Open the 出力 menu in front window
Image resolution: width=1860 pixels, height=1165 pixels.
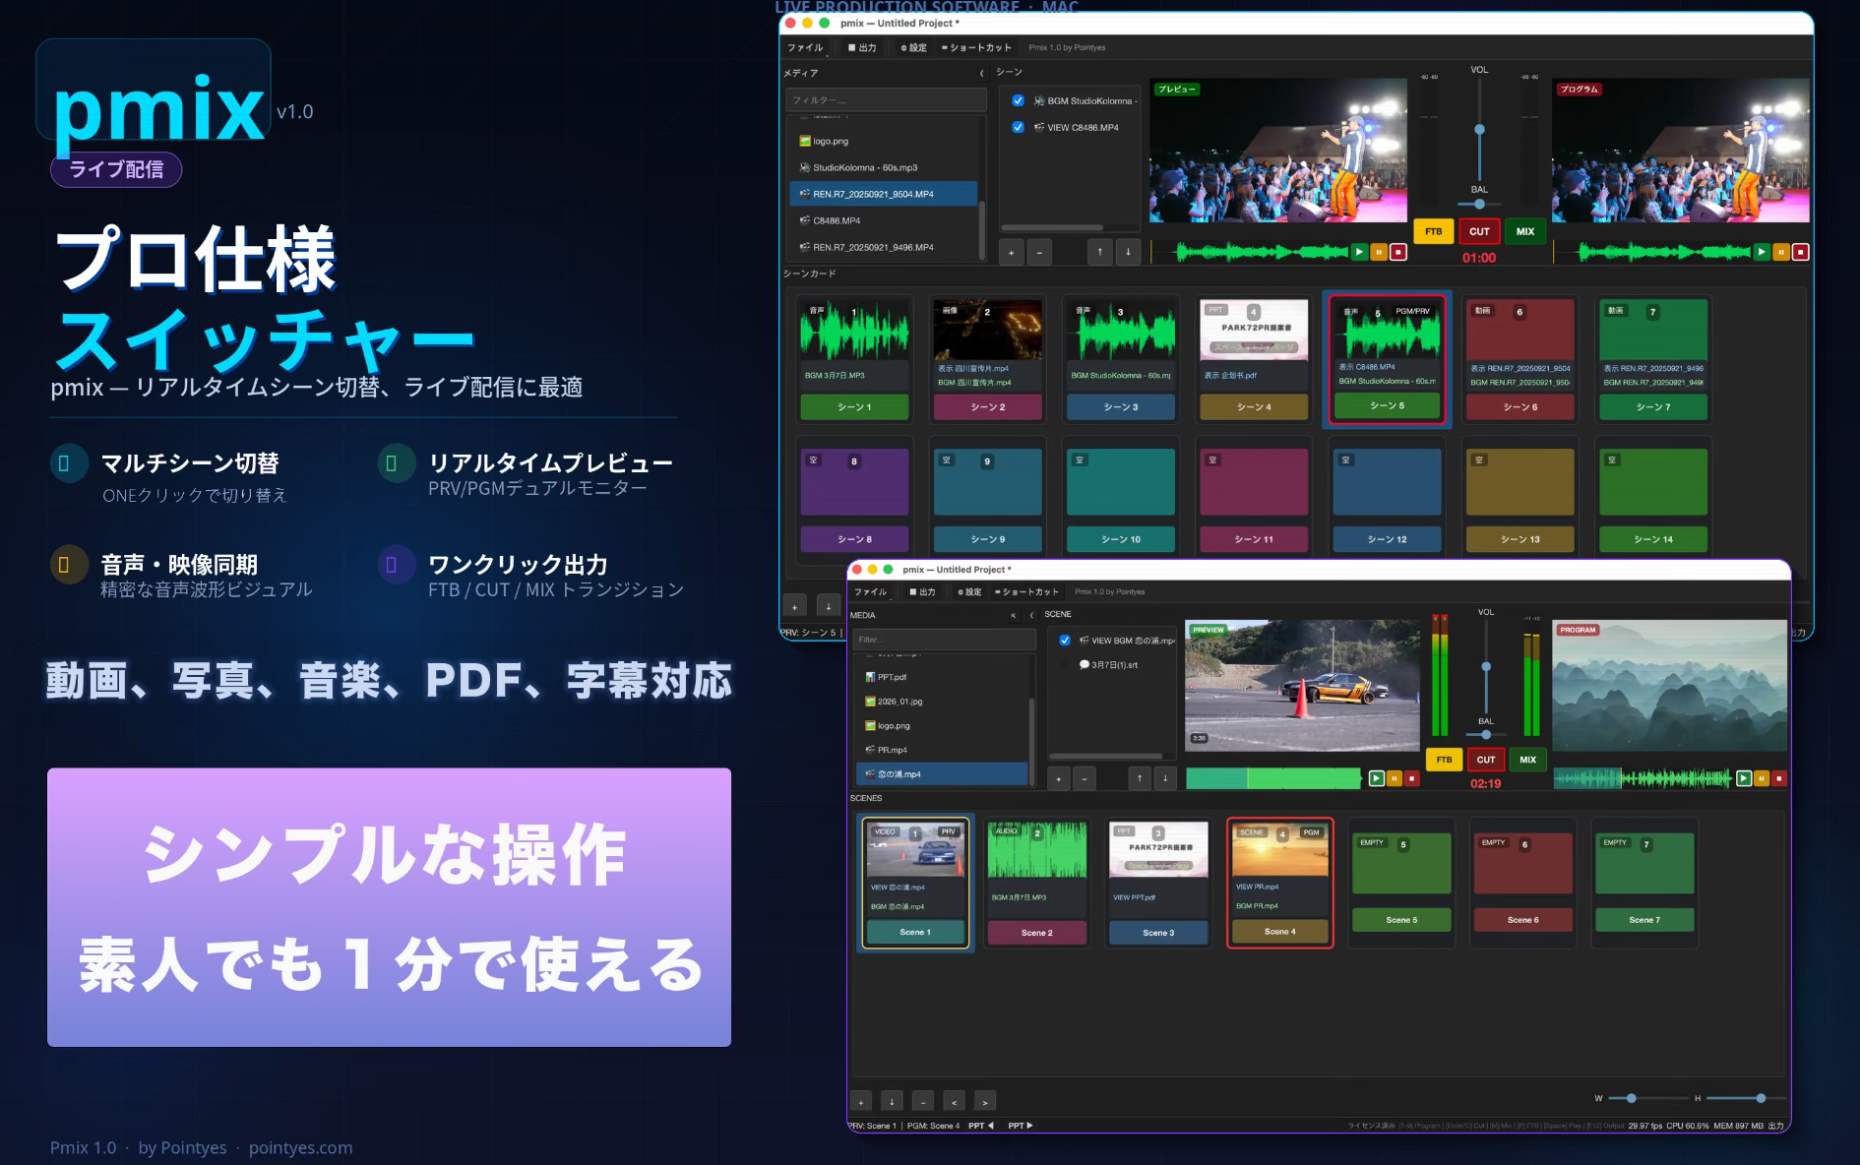[x=922, y=591]
